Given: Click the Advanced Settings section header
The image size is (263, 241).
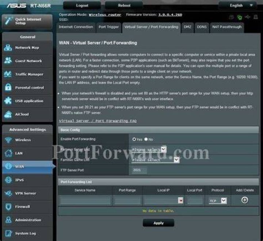Looking at the screenshot, I should (x=28, y=130).
